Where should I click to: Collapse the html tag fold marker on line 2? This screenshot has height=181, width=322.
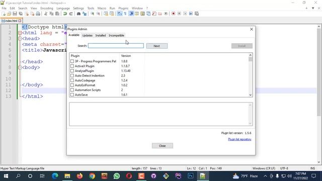click(x=20, y=33)
